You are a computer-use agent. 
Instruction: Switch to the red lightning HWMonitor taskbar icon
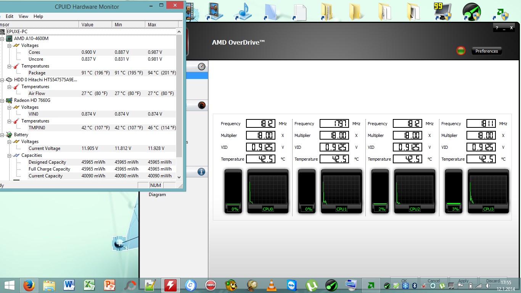(170, 285)
